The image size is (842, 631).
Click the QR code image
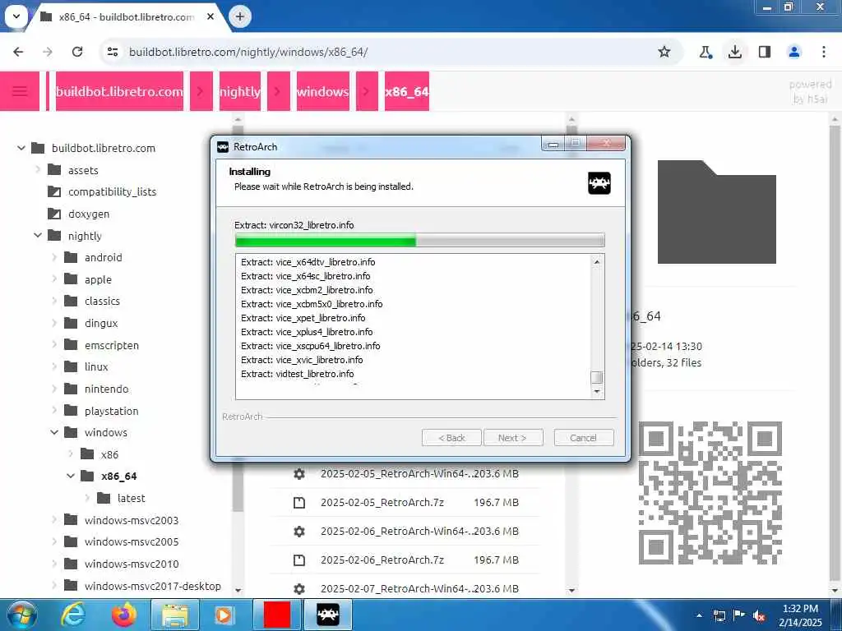[x=710, y=493]
